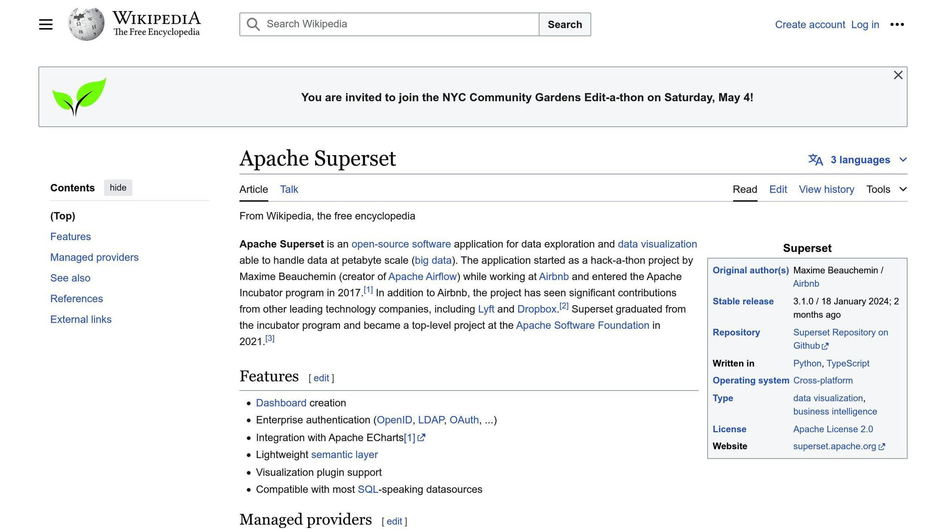Select the Read tab indicator

[x=745, y=189]
